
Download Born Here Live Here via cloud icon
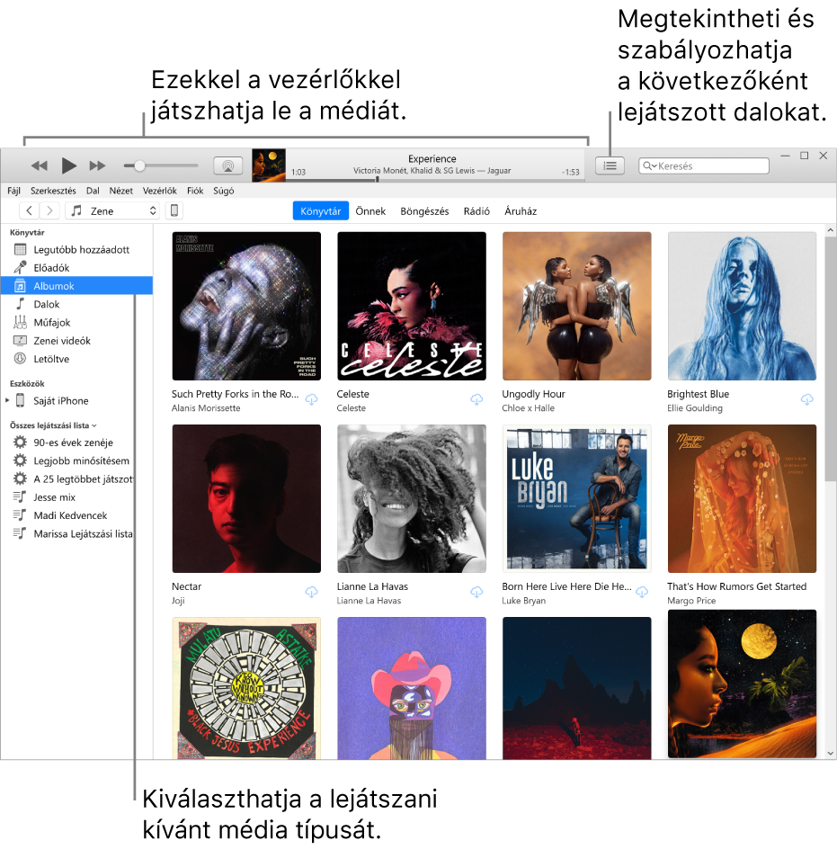(642, 592)
